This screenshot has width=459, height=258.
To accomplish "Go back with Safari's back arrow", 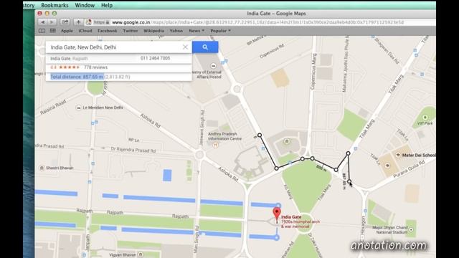I will coord(43,22).
